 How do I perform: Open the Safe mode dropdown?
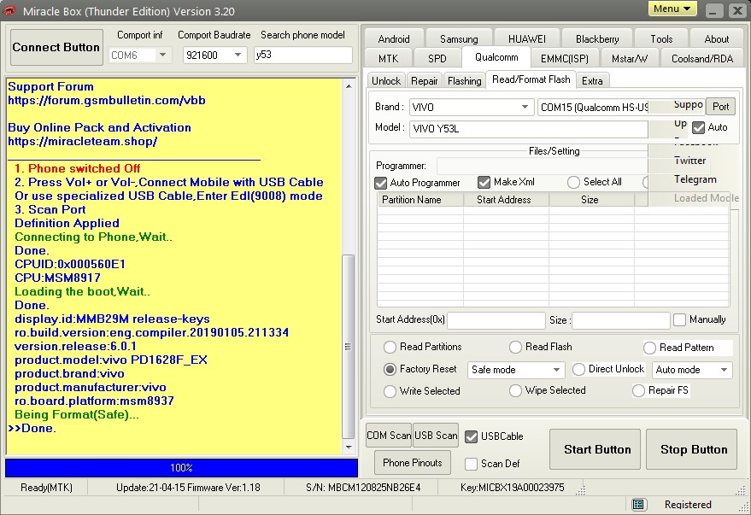(556, 370)
